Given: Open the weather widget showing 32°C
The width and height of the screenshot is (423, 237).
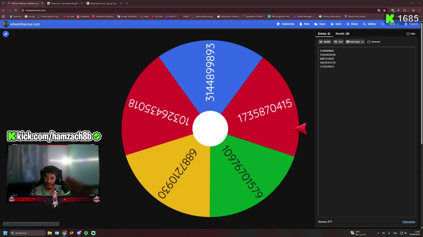Looking at the screenshot, I should [359, 233].
